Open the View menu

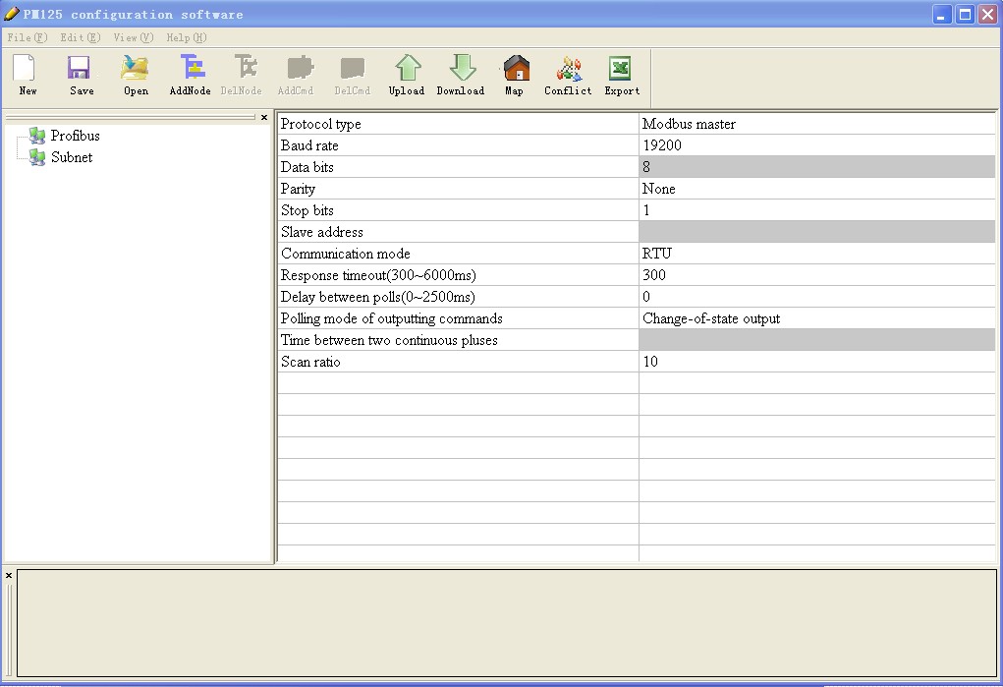tap(133, 37)
